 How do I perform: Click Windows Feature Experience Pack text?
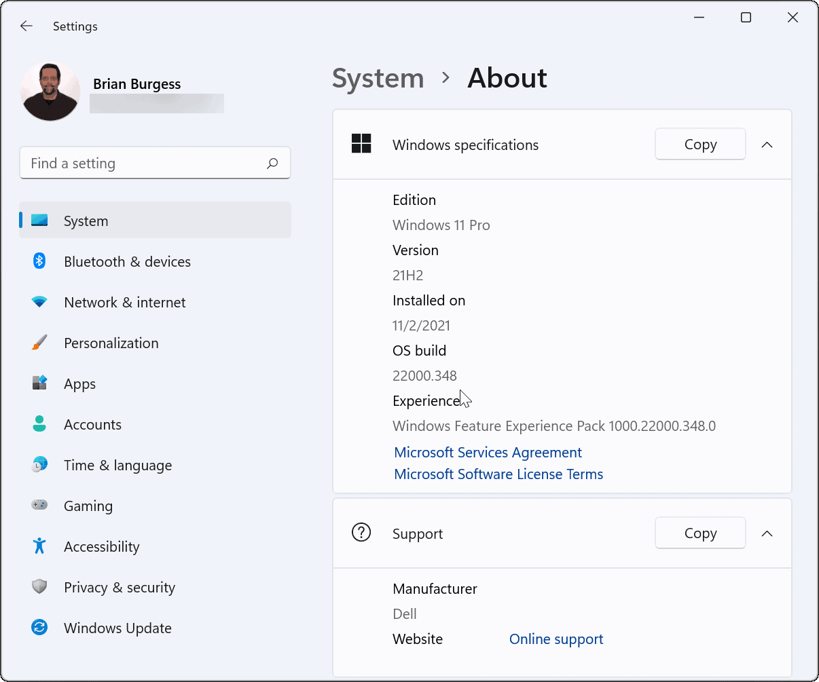coord(554,426)
